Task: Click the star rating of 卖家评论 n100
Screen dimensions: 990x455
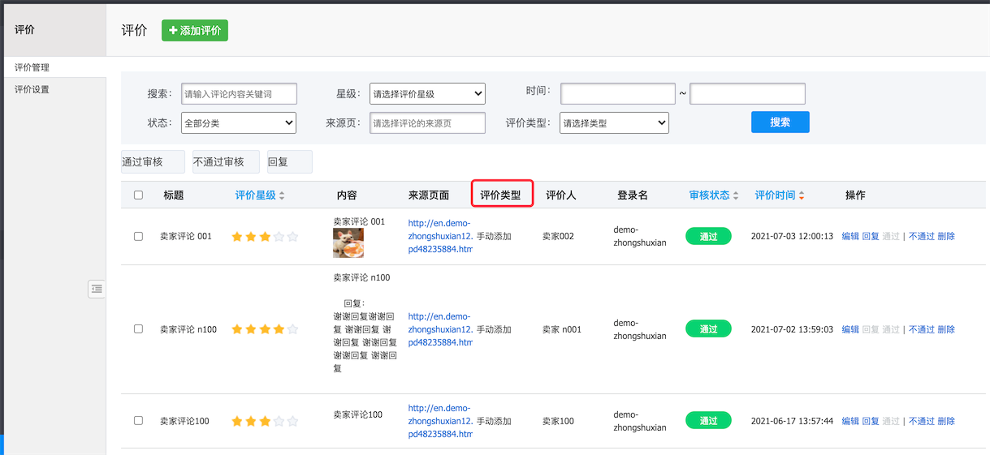Action: point(265,329)
